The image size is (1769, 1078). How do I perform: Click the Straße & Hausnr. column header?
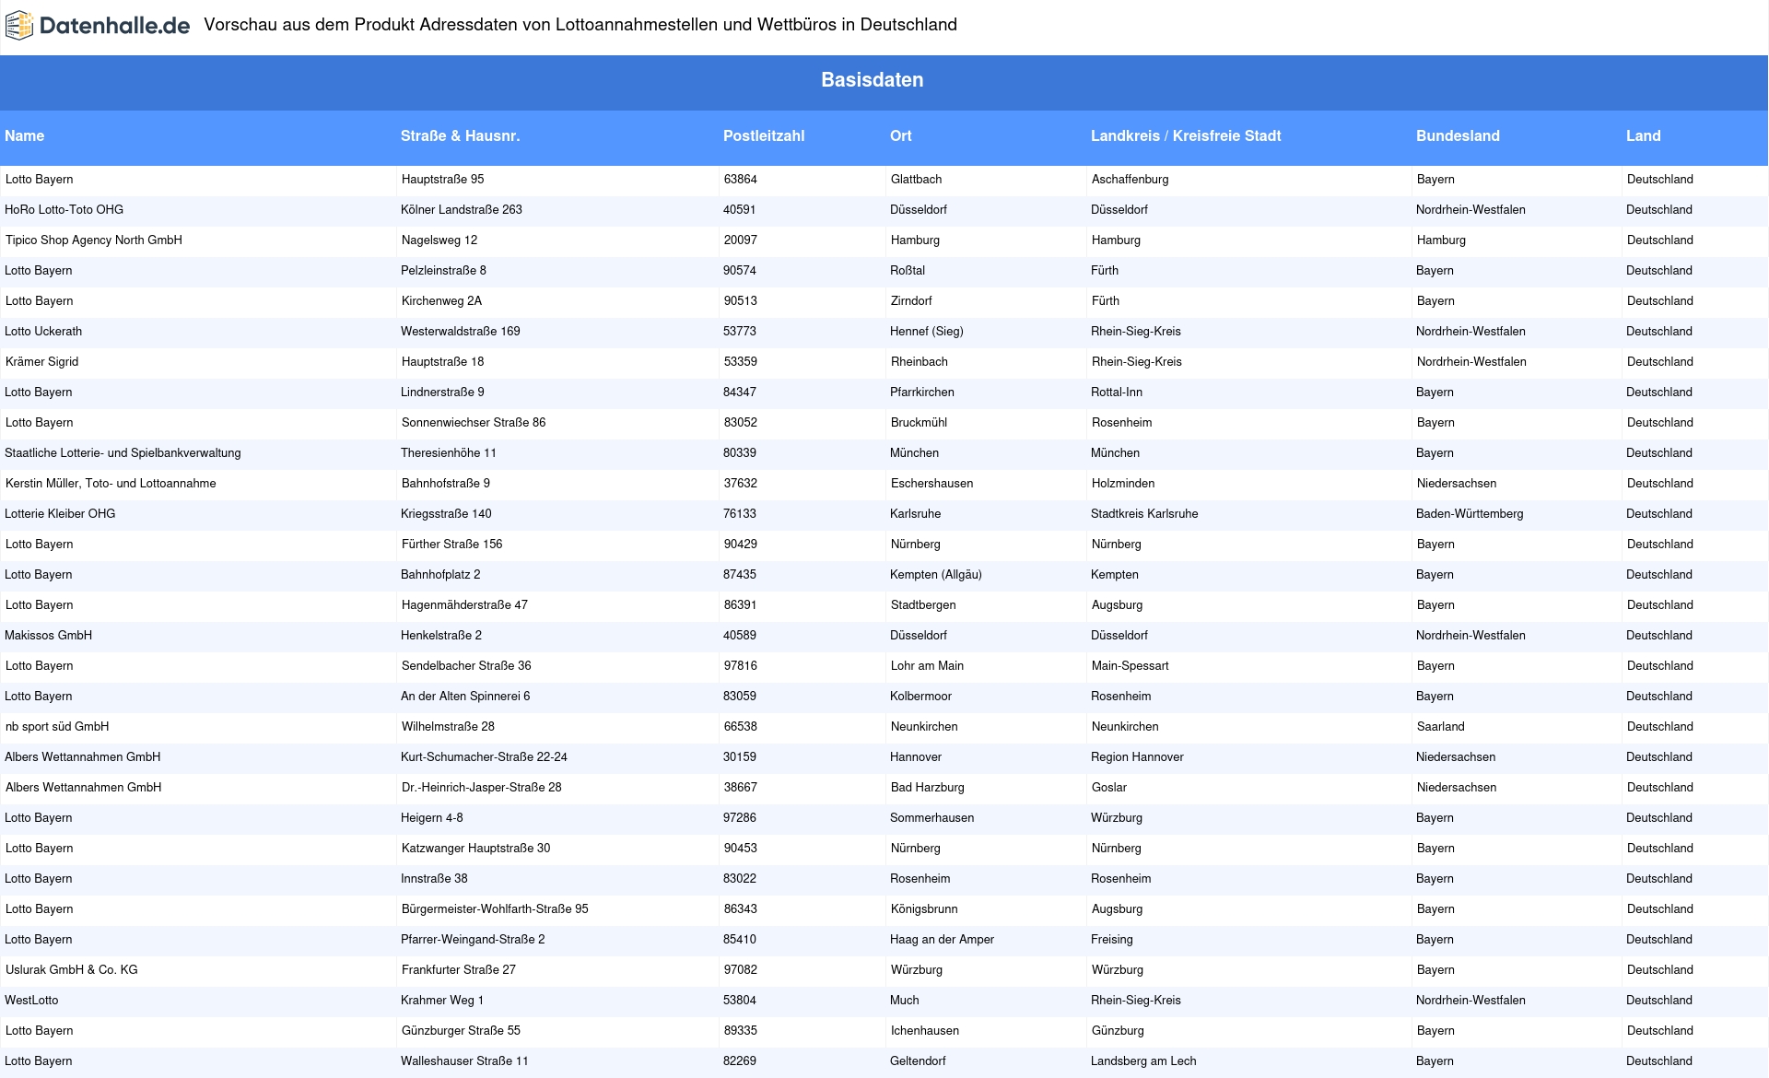point(461,135)
